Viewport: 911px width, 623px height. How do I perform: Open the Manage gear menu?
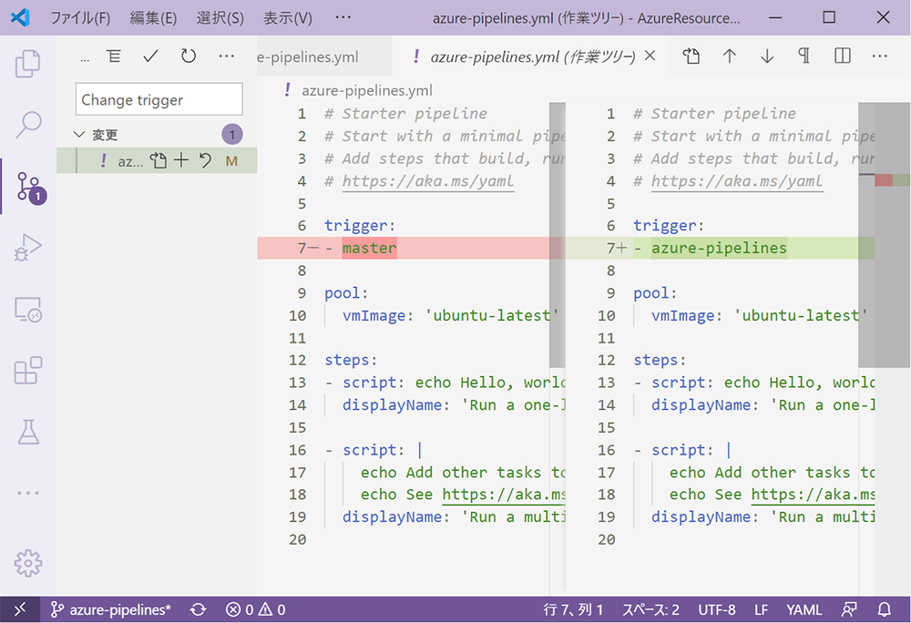27,563
